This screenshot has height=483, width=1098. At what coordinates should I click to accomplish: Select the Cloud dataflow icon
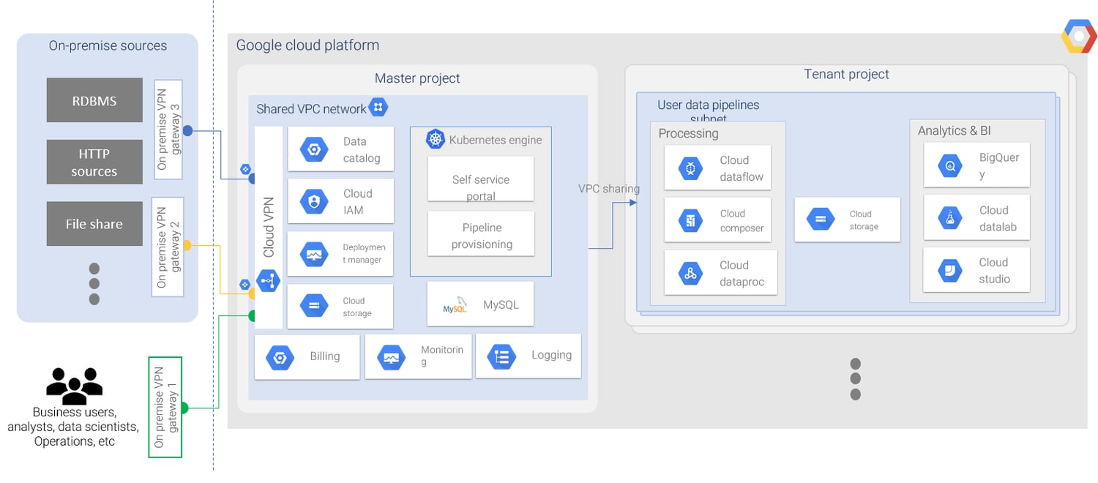click(690, 168)
